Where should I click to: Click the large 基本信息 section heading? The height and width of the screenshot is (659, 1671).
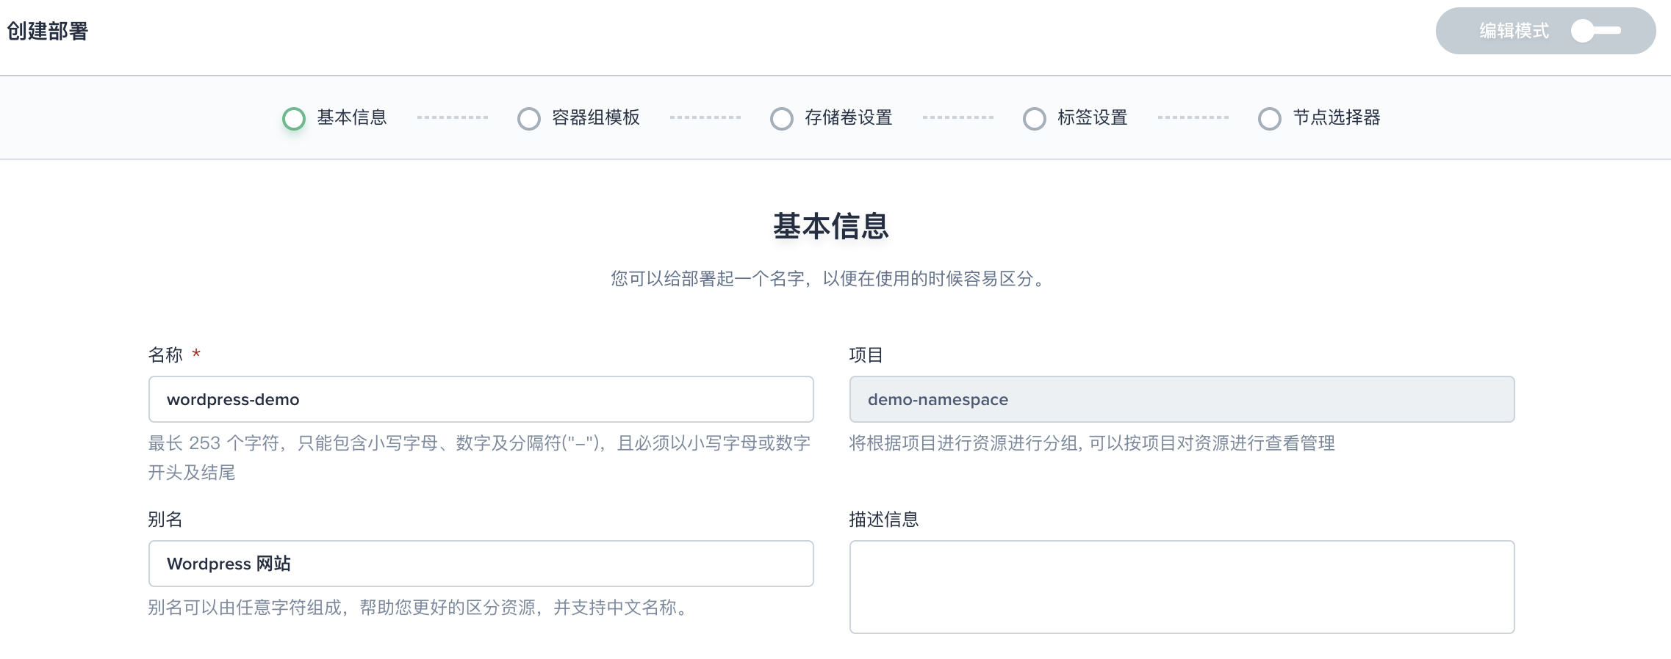pos(831,226)
